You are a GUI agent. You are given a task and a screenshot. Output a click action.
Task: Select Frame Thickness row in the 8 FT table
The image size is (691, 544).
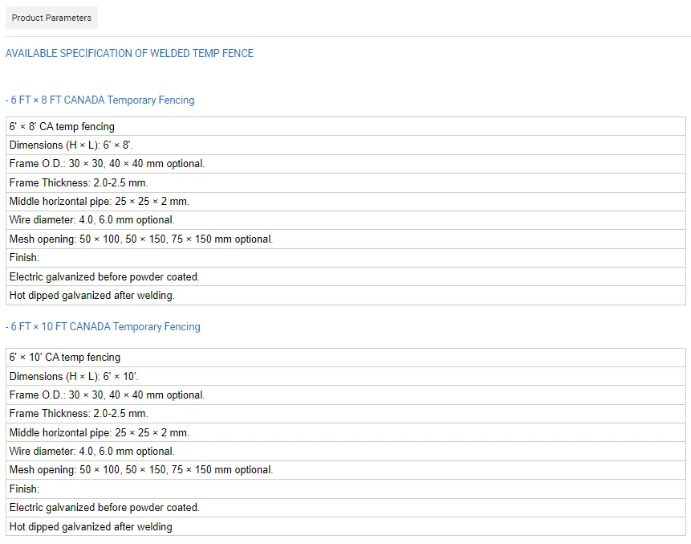coord(79,183)
